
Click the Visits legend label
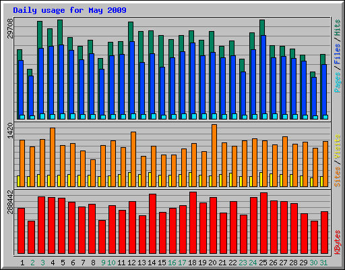coord(338,147)
